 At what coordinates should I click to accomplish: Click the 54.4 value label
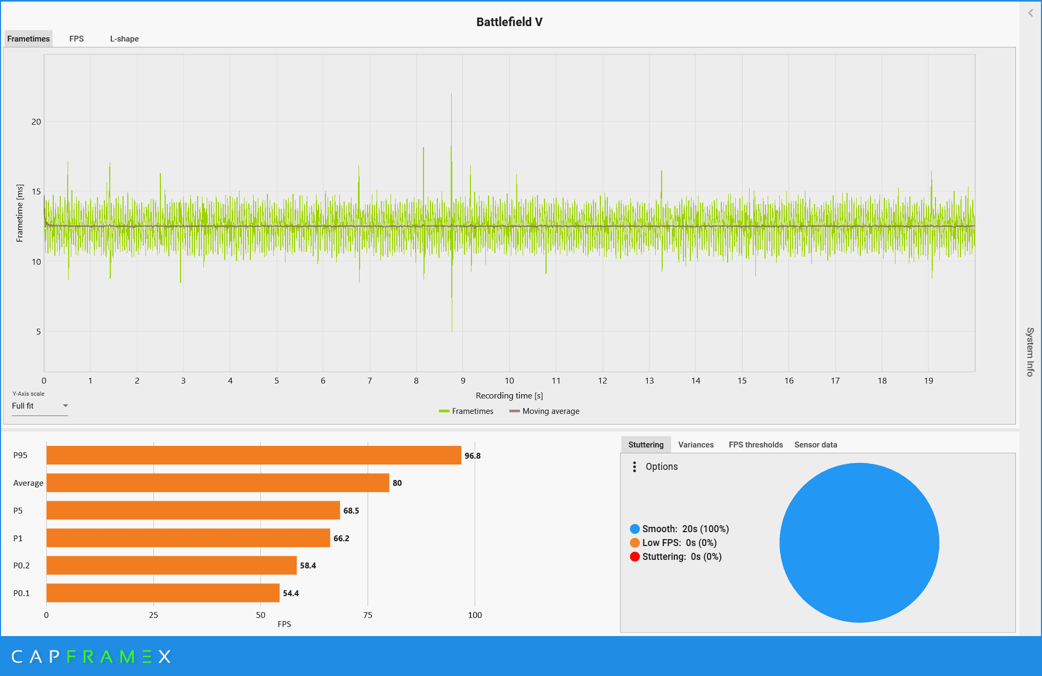[x=291, y=593]
